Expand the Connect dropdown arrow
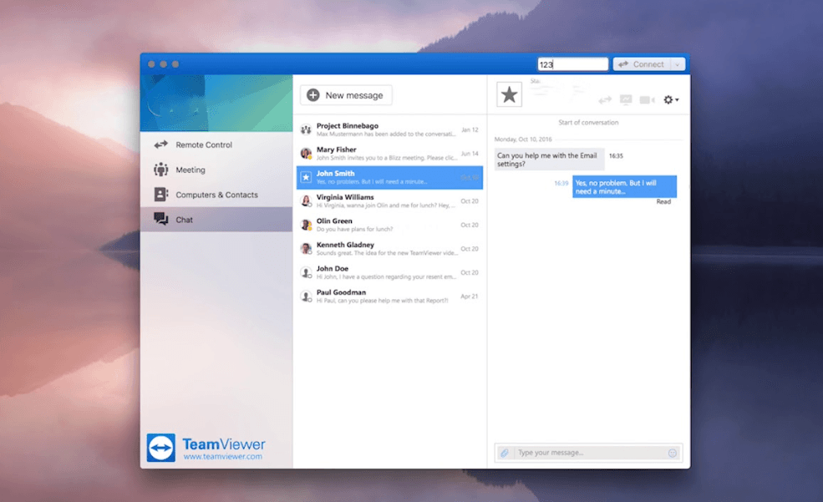 tap(678, 64)
